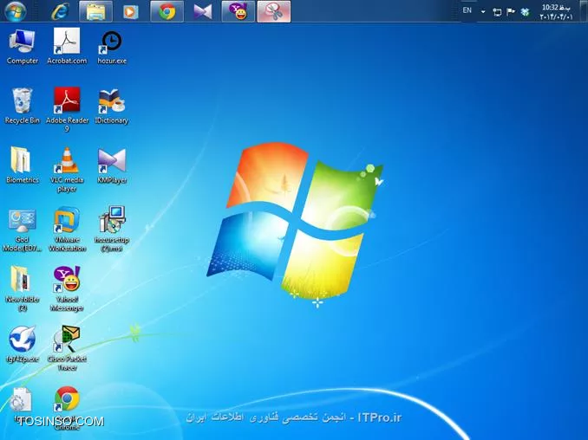The height and width of the screenshot is (440, 588).
Task: Select the Google Chrome desktop shortcut
Action: click(67, 408)
